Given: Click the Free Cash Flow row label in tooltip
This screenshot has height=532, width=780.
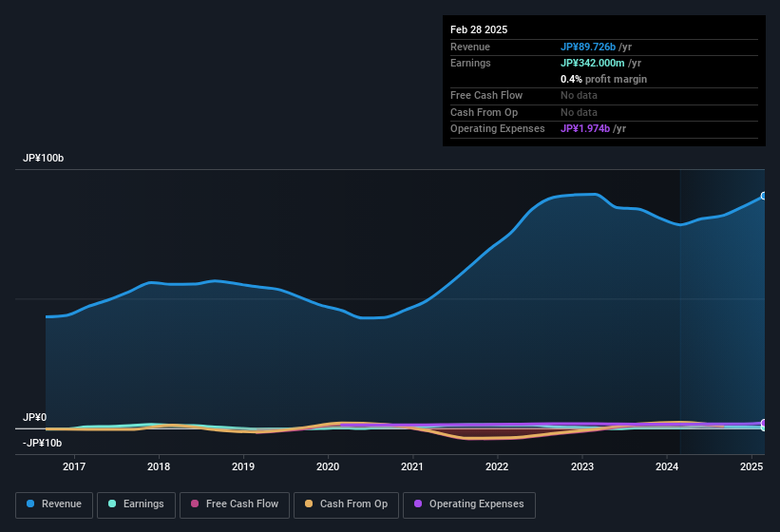Looking at the screenshot, I should coord(486,95).
